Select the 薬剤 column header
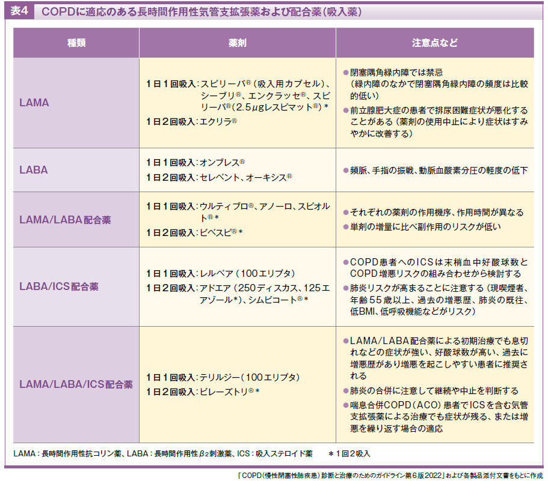Screen dimensions: 548x481 pos(237,43)
